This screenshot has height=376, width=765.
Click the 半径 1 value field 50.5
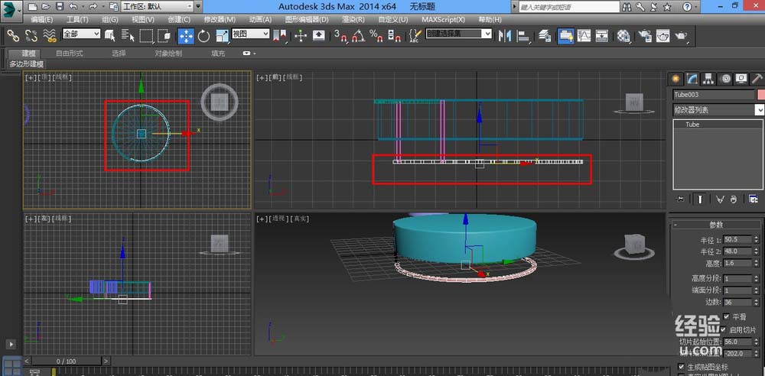coord(737,239)
